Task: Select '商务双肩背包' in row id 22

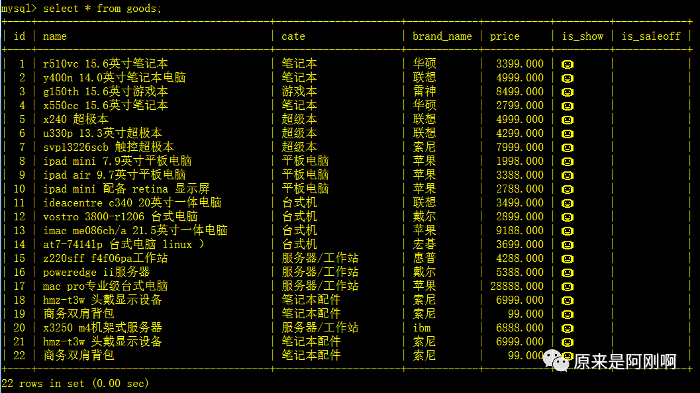Action: (x=79, y=355)
